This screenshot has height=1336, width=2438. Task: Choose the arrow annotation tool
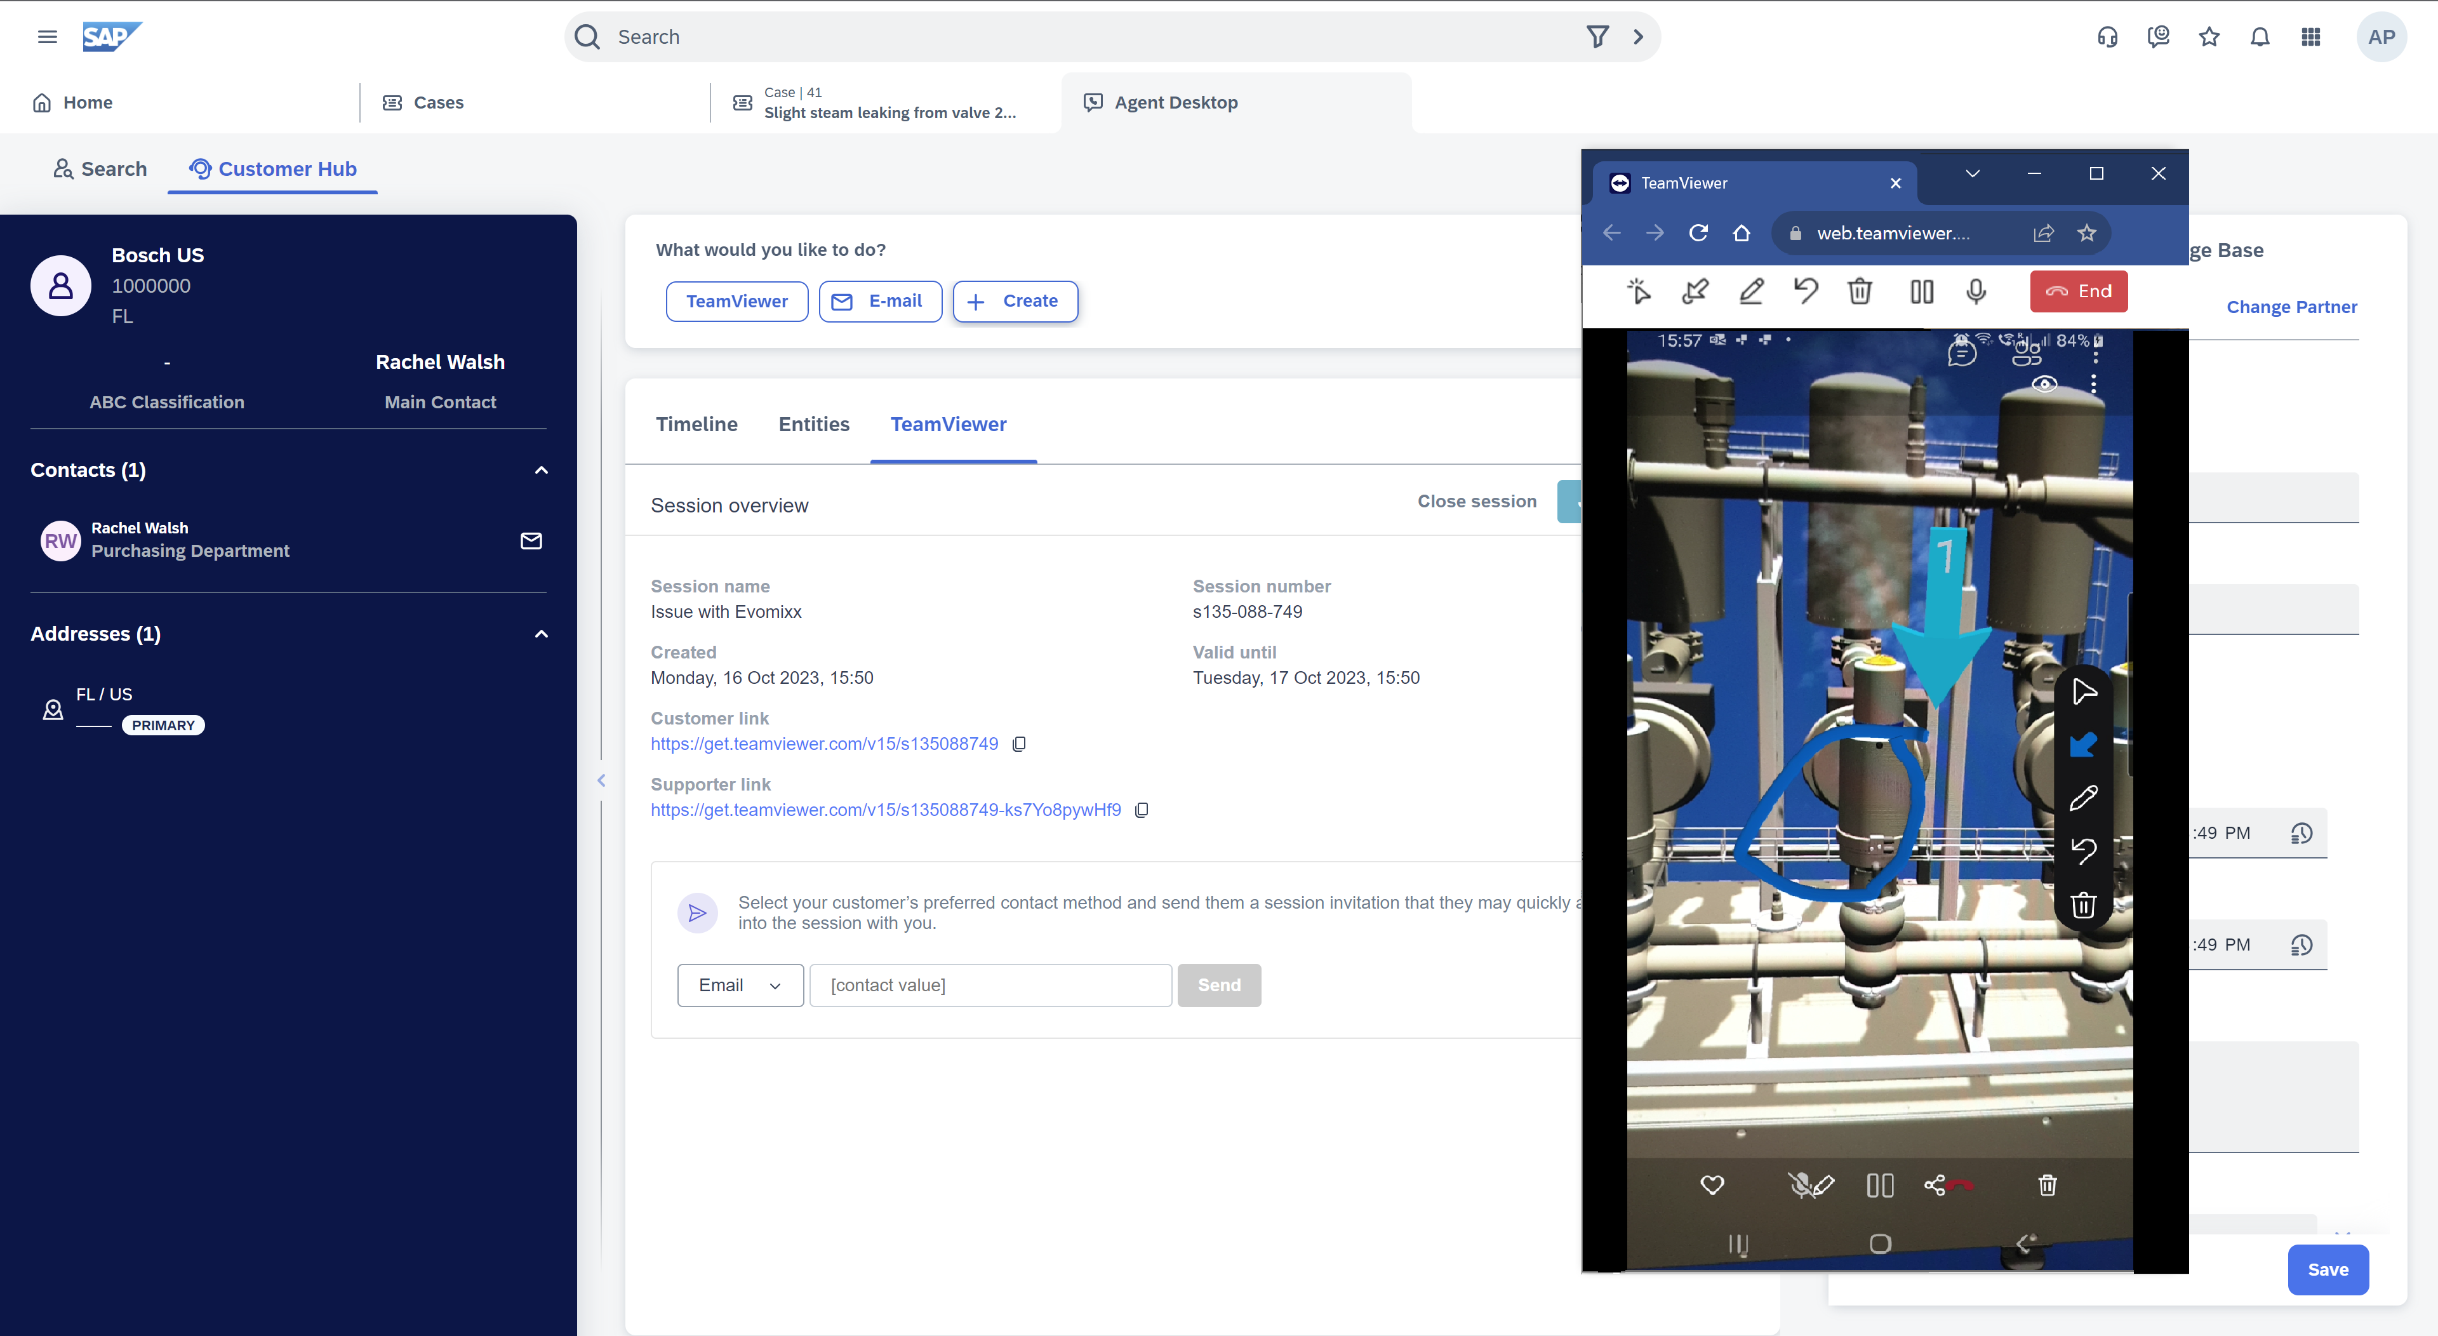tap(1695, 291)
